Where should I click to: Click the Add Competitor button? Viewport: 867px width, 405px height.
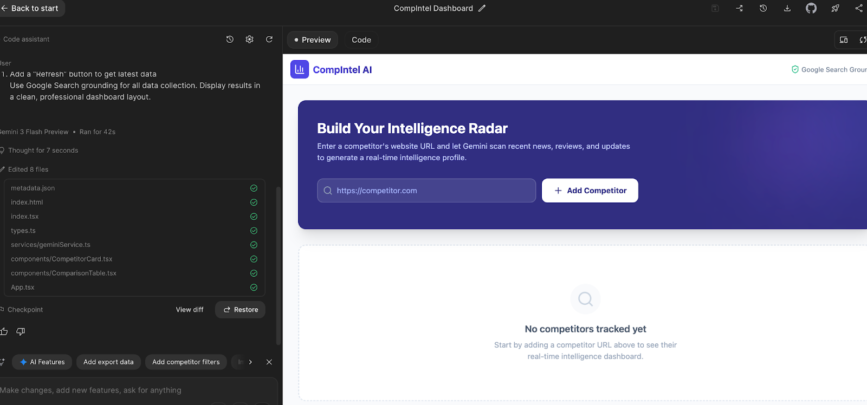[590, 191]
